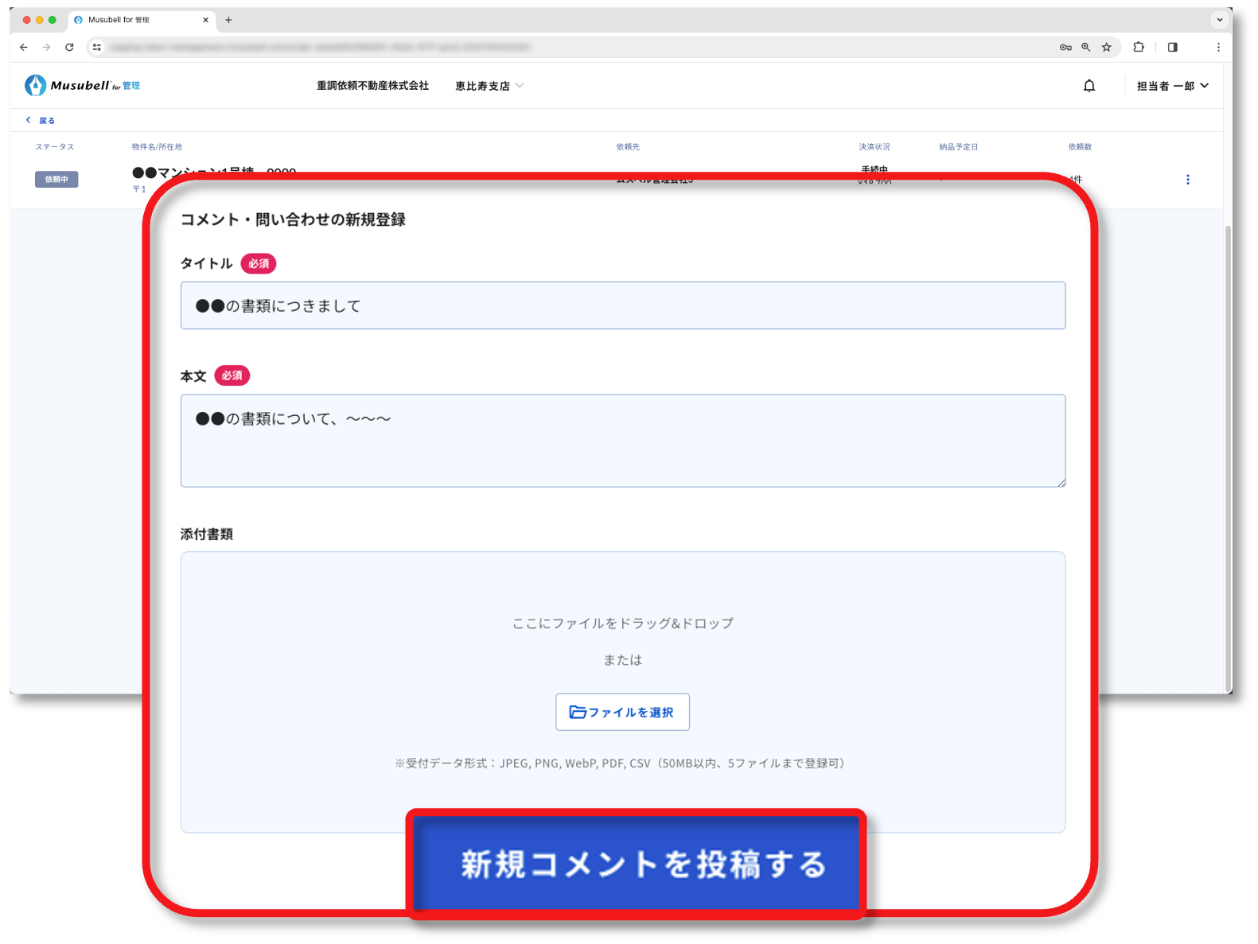This screenshot has height=944, width=1258.
Task: Click the browser zoom magnifier icon
Action: pos(1085,48)
